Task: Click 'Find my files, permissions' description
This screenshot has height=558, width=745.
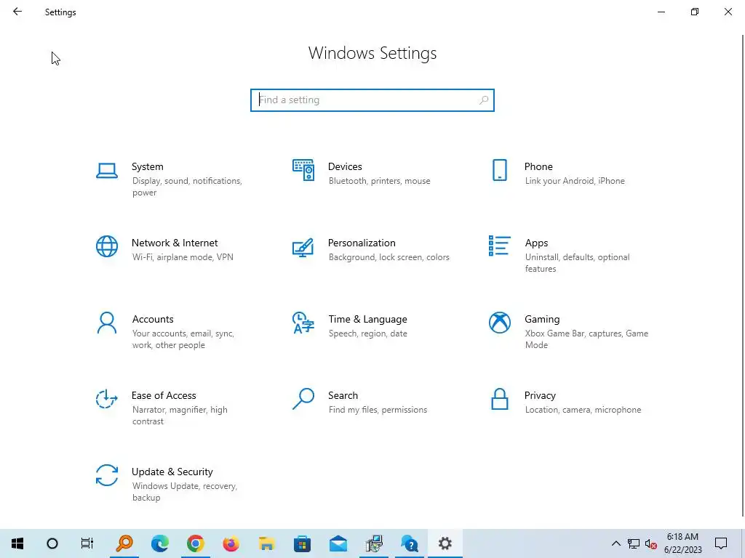Action: pos(378,410)
